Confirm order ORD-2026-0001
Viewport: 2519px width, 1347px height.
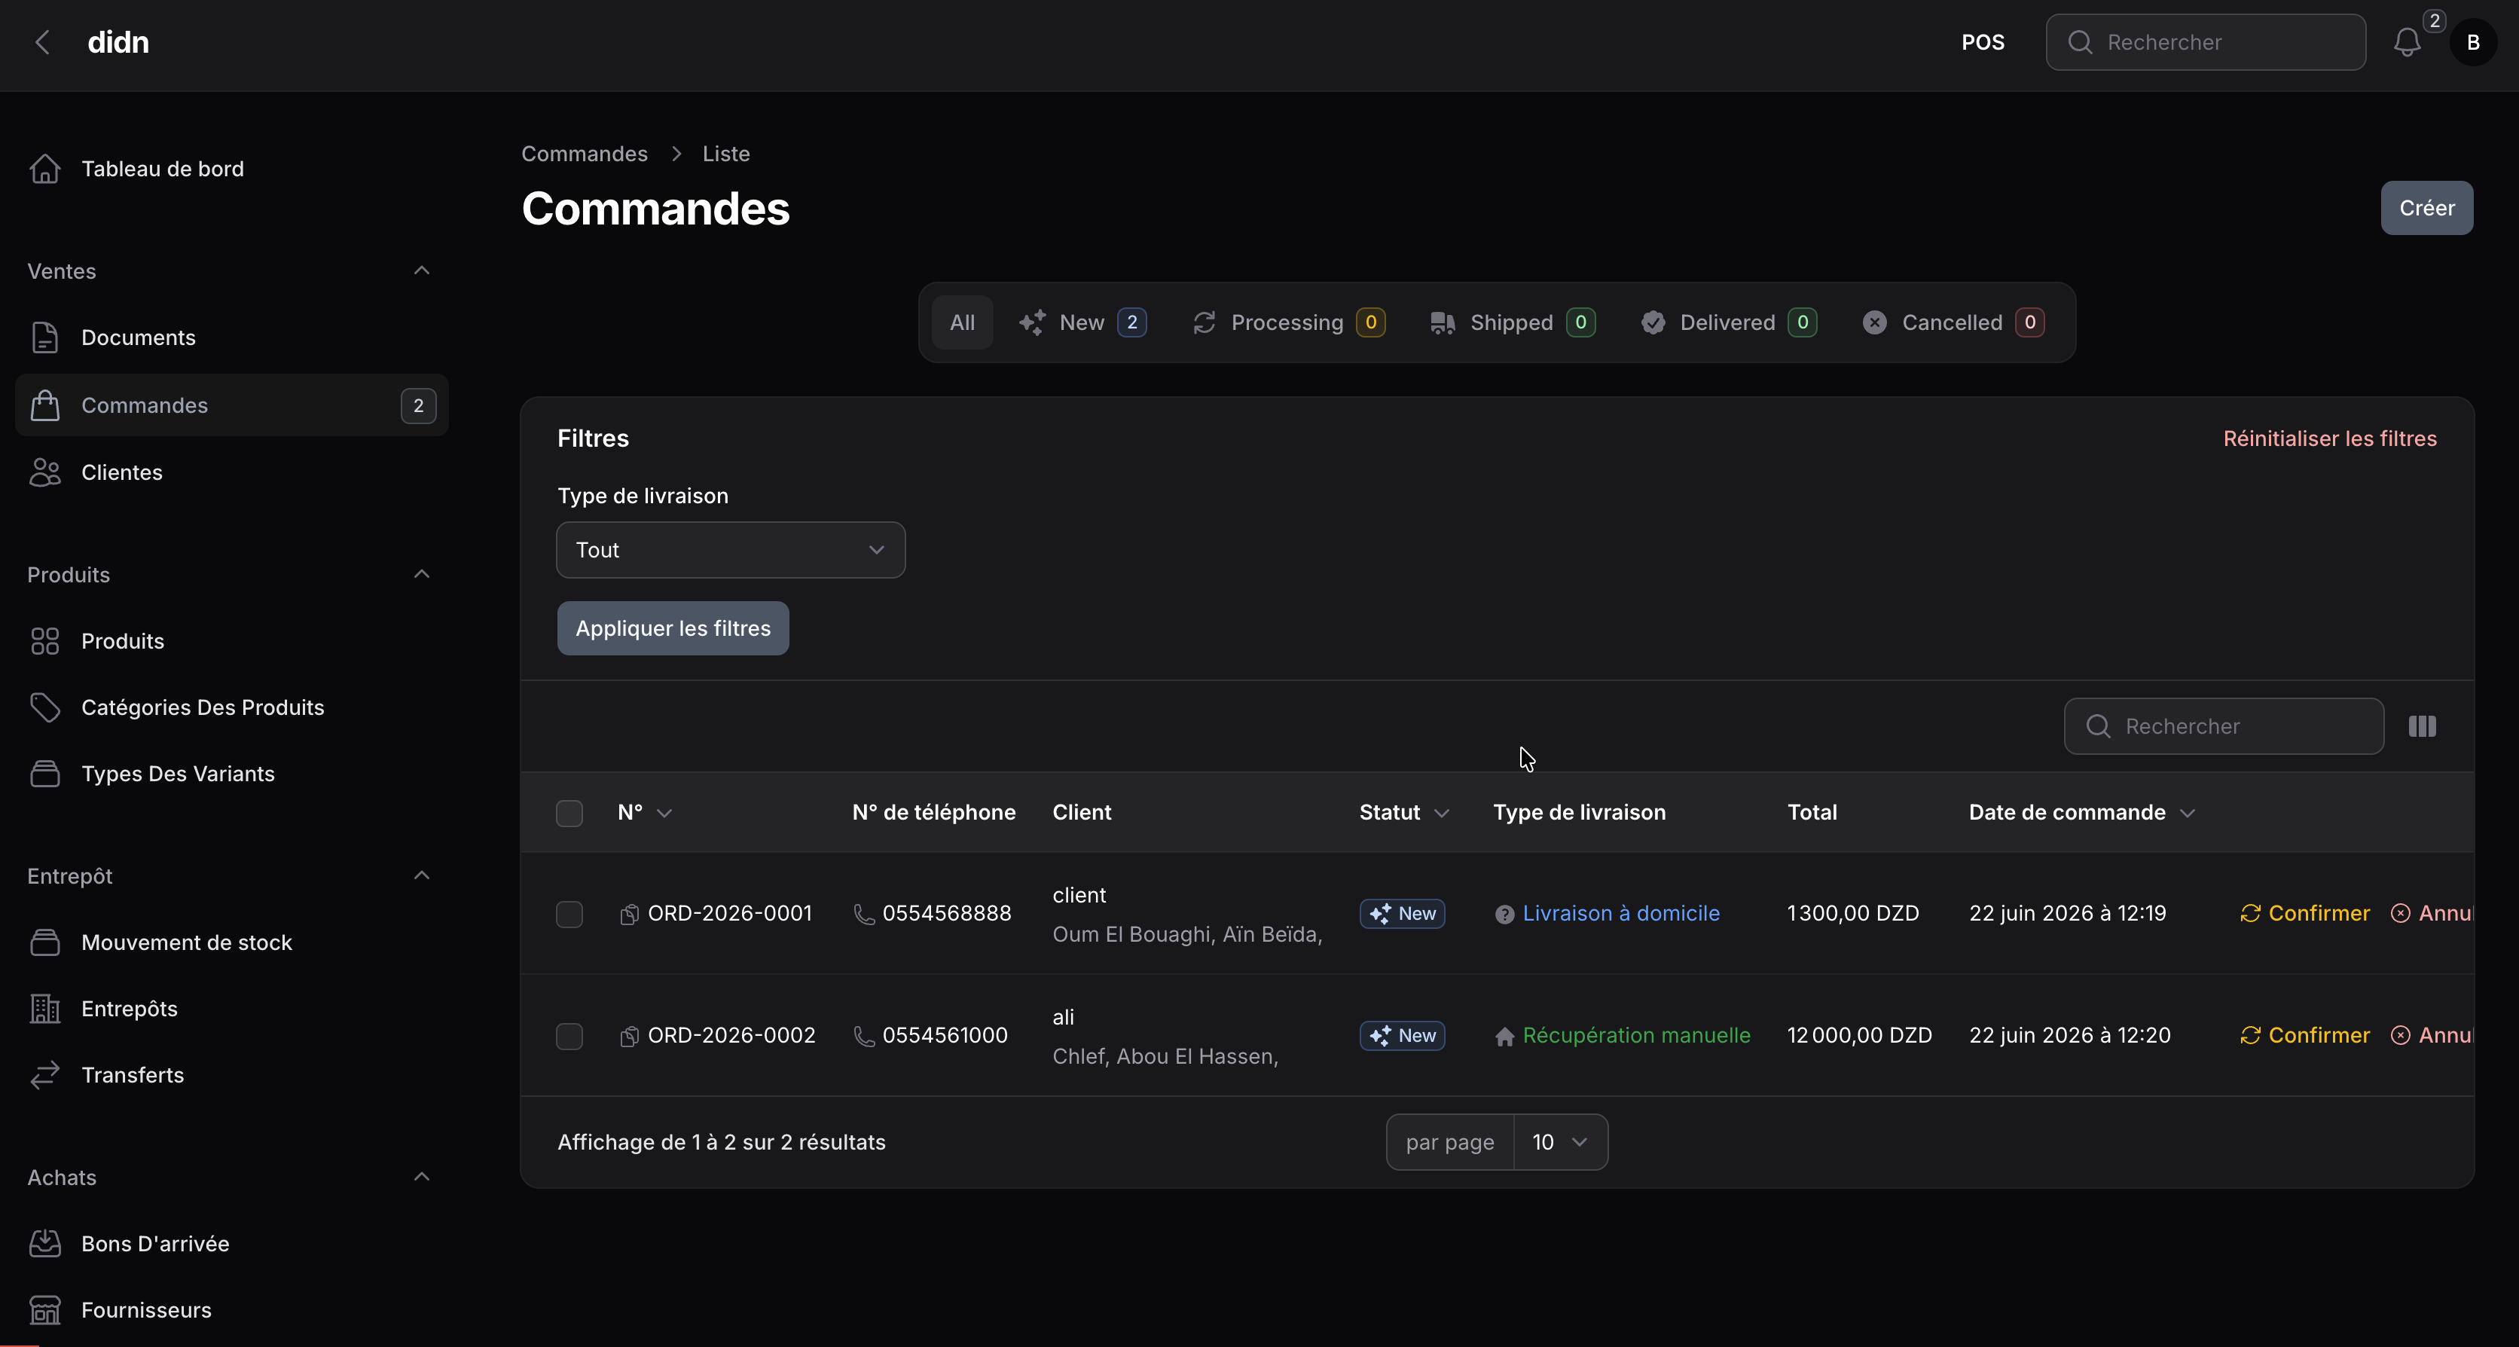2305,914
